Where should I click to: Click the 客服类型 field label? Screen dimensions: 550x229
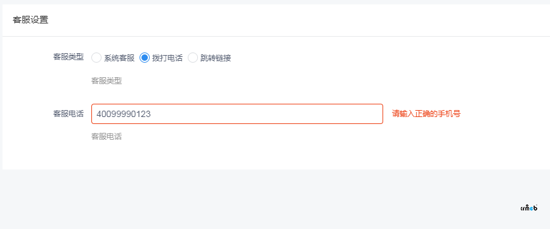pyautogui.click(x=69, y=58)
